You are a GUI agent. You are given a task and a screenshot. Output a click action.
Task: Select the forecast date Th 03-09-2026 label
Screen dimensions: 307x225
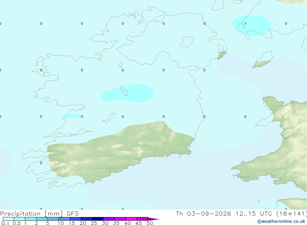tap(203, 213)
